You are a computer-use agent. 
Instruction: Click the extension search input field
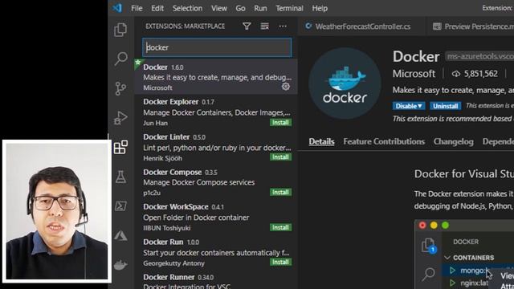pyautogui.click(x=217, y=47)
